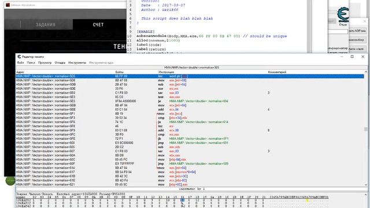
Task: Switch to the ЗАДАНИЯ tab in game
Action: (x=46, y=24)
